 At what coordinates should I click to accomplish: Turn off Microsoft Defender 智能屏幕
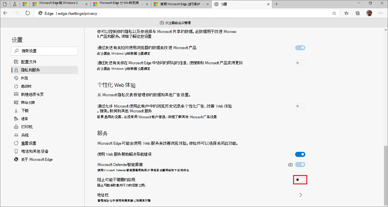tap(300, 164)
